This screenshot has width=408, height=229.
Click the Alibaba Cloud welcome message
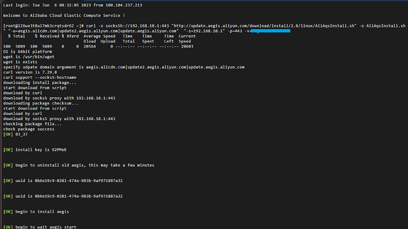coord(64,15)
